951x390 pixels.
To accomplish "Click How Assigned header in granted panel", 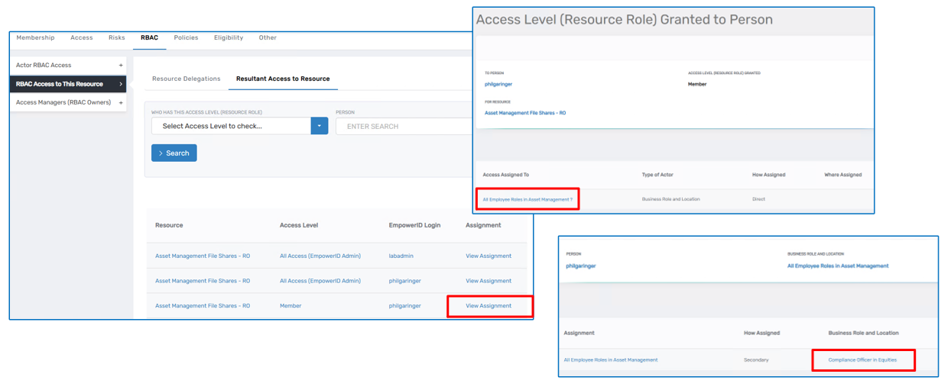I will 768,175.
